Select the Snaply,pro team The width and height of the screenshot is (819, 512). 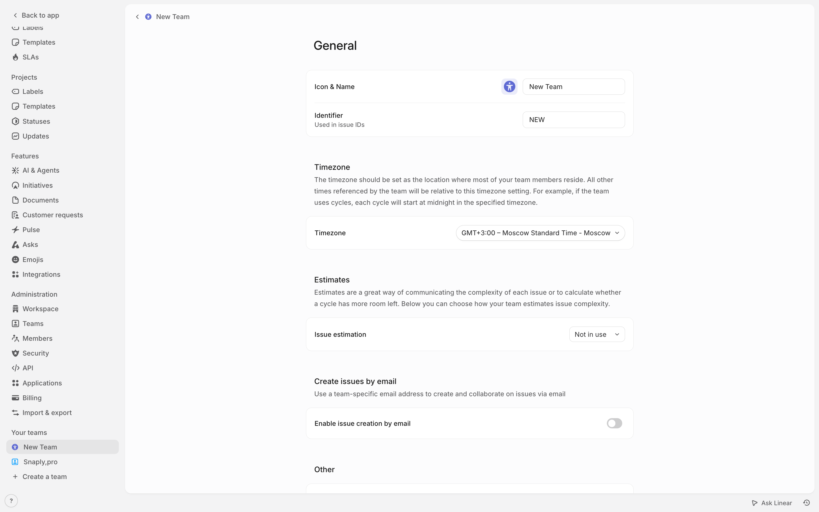[62, 462]
